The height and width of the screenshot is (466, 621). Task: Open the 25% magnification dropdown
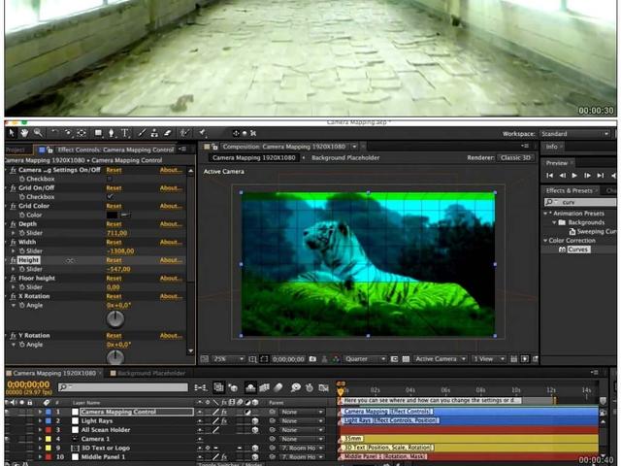tap(229, 359)
